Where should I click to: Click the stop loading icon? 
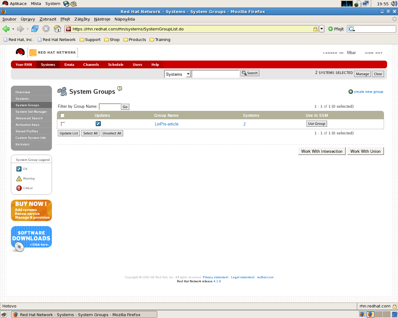(x=46, y=29)
